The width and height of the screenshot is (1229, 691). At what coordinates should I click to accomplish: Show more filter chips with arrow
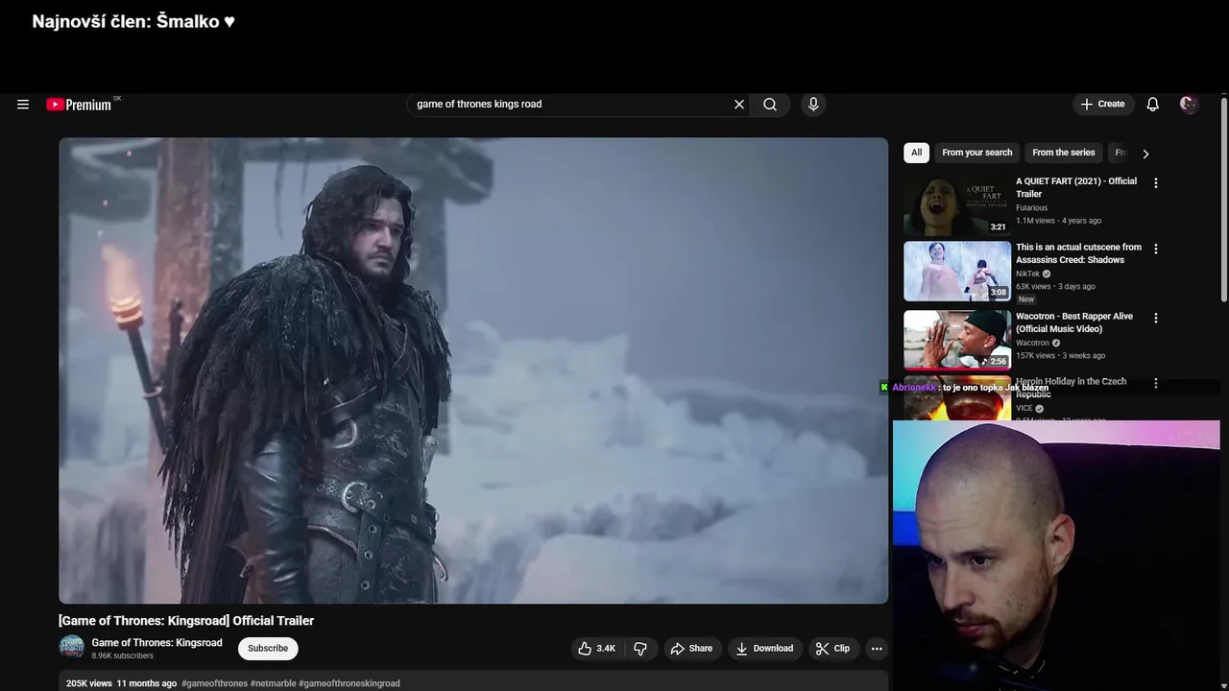coord(1145,154)
